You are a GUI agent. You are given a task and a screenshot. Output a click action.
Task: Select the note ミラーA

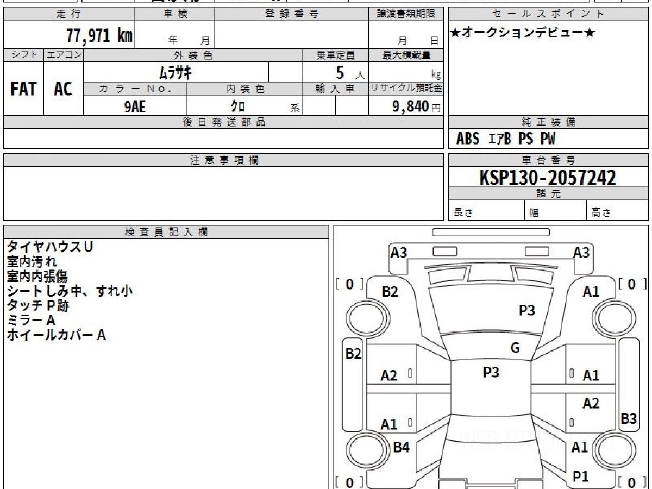pyautogui.click(x=31, y=320)
